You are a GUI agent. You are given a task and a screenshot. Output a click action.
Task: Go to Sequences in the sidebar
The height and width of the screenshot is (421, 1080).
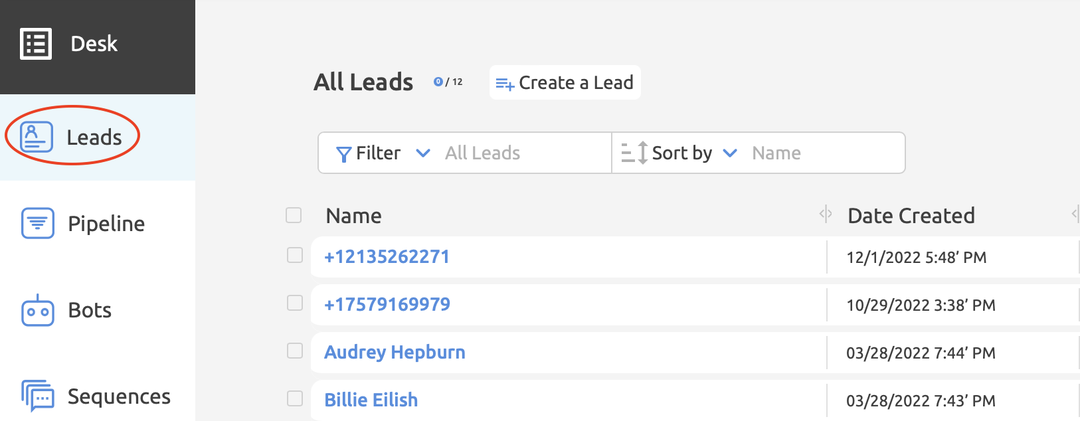tap(119, 396)
